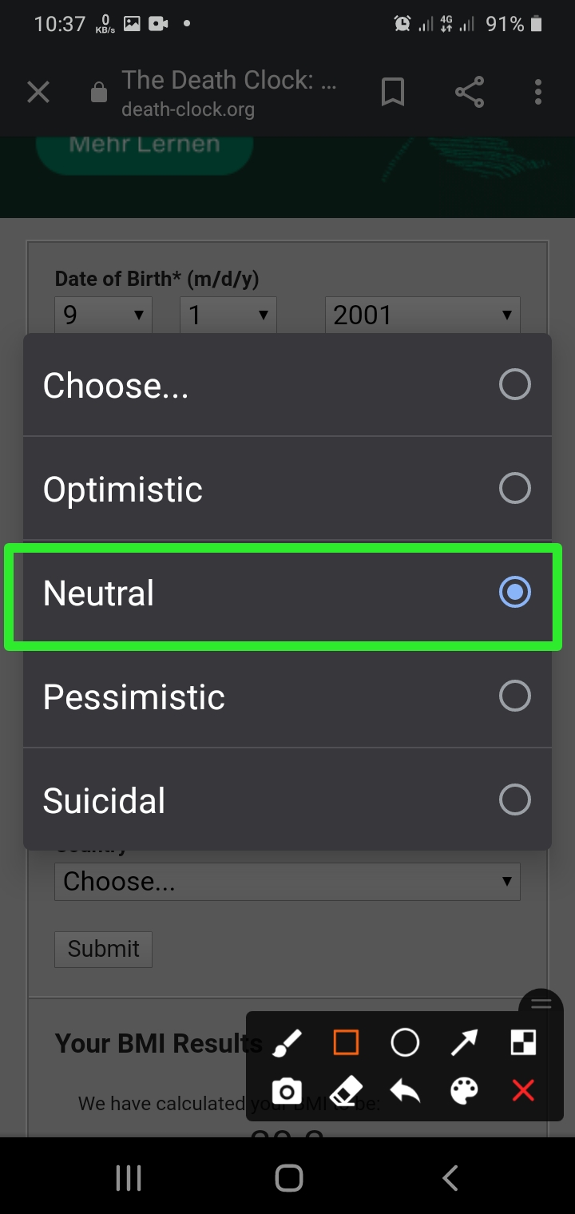Close annotation toolbar with red X

coord(523,1091)
